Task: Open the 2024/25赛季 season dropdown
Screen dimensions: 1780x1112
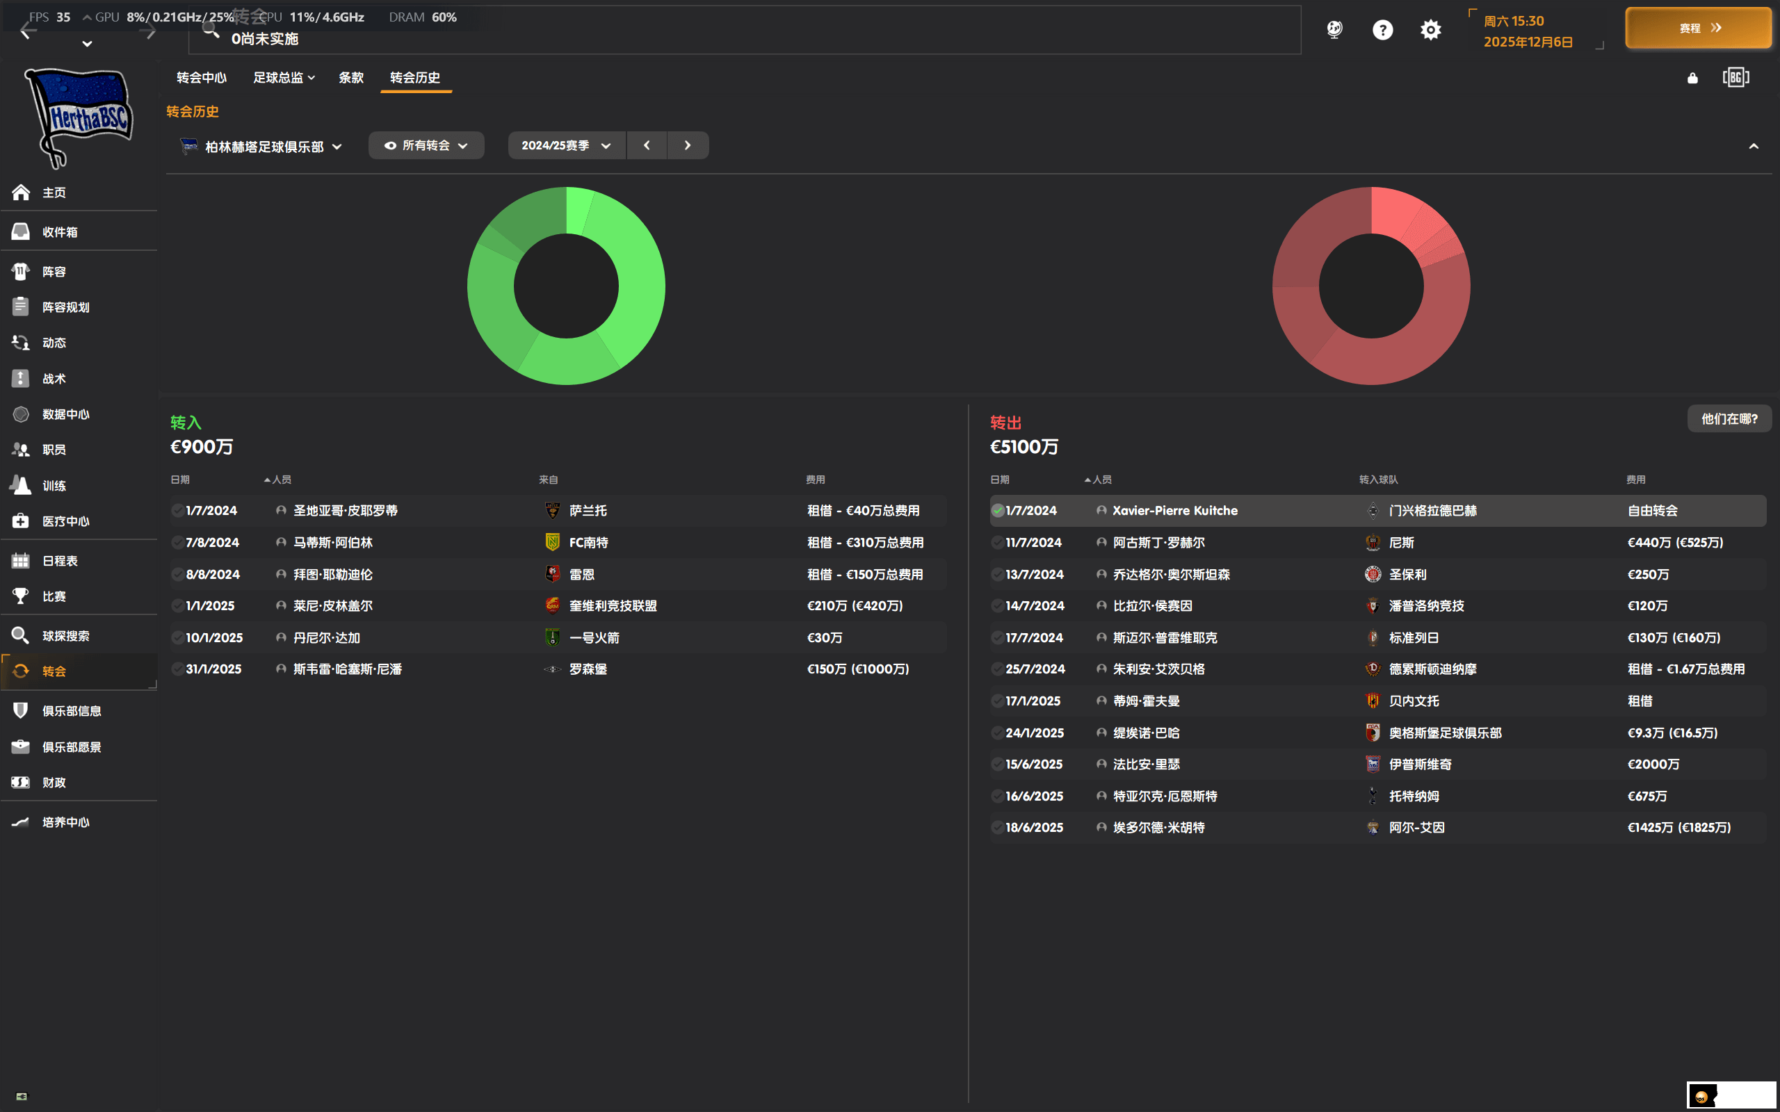Action: [x=567, y=146]
